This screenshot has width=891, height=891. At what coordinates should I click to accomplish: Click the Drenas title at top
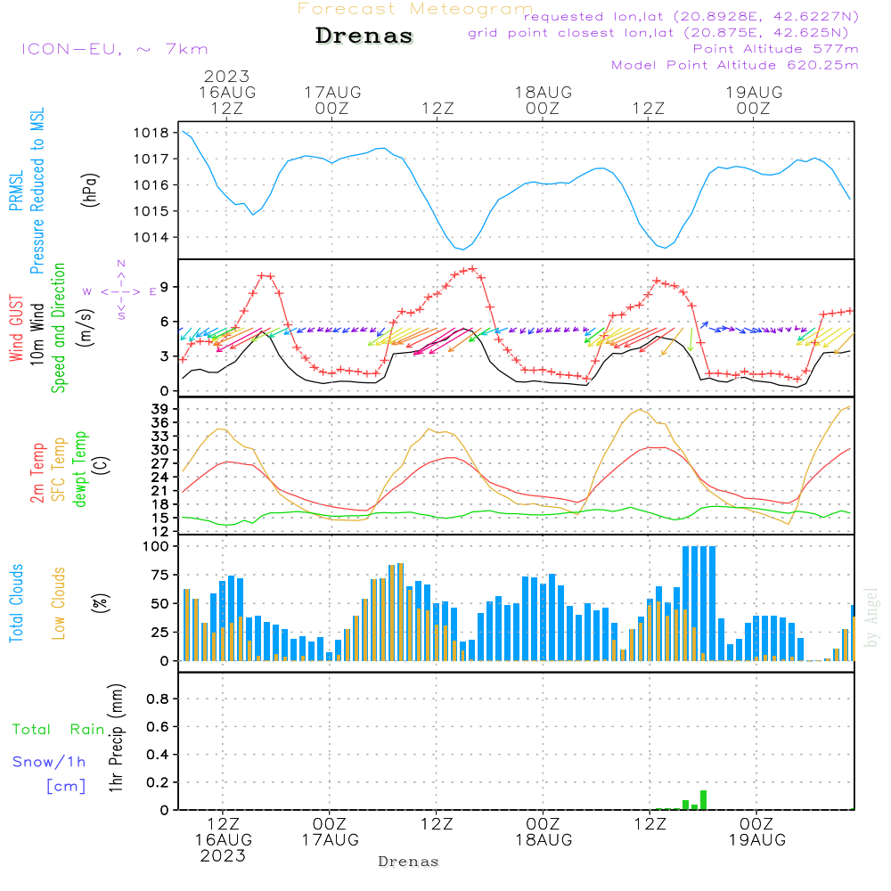(x=364, y=36)
